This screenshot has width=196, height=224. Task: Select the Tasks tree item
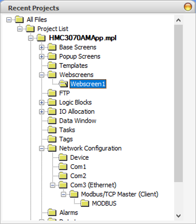coord(67,130)
